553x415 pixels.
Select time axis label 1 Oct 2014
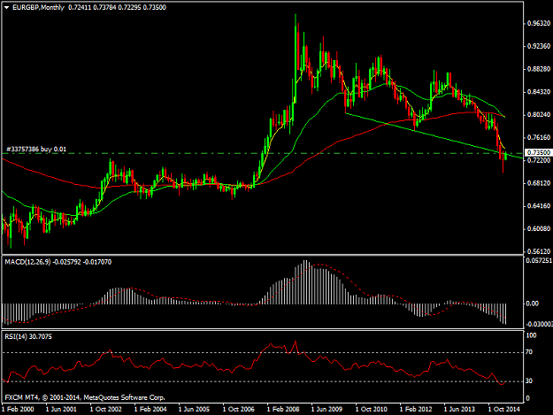503,409
